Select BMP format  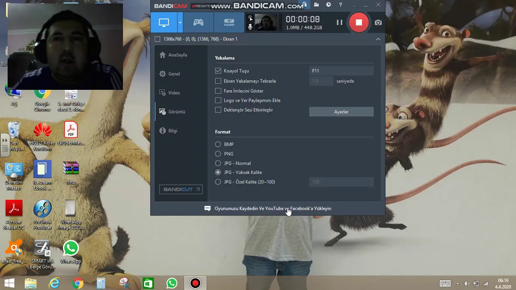(x=218, y=144)
